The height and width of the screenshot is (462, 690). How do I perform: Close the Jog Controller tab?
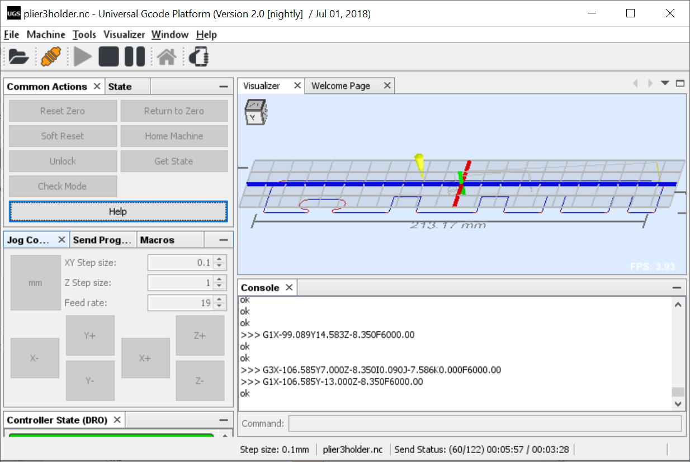click(x=62, y=240)
